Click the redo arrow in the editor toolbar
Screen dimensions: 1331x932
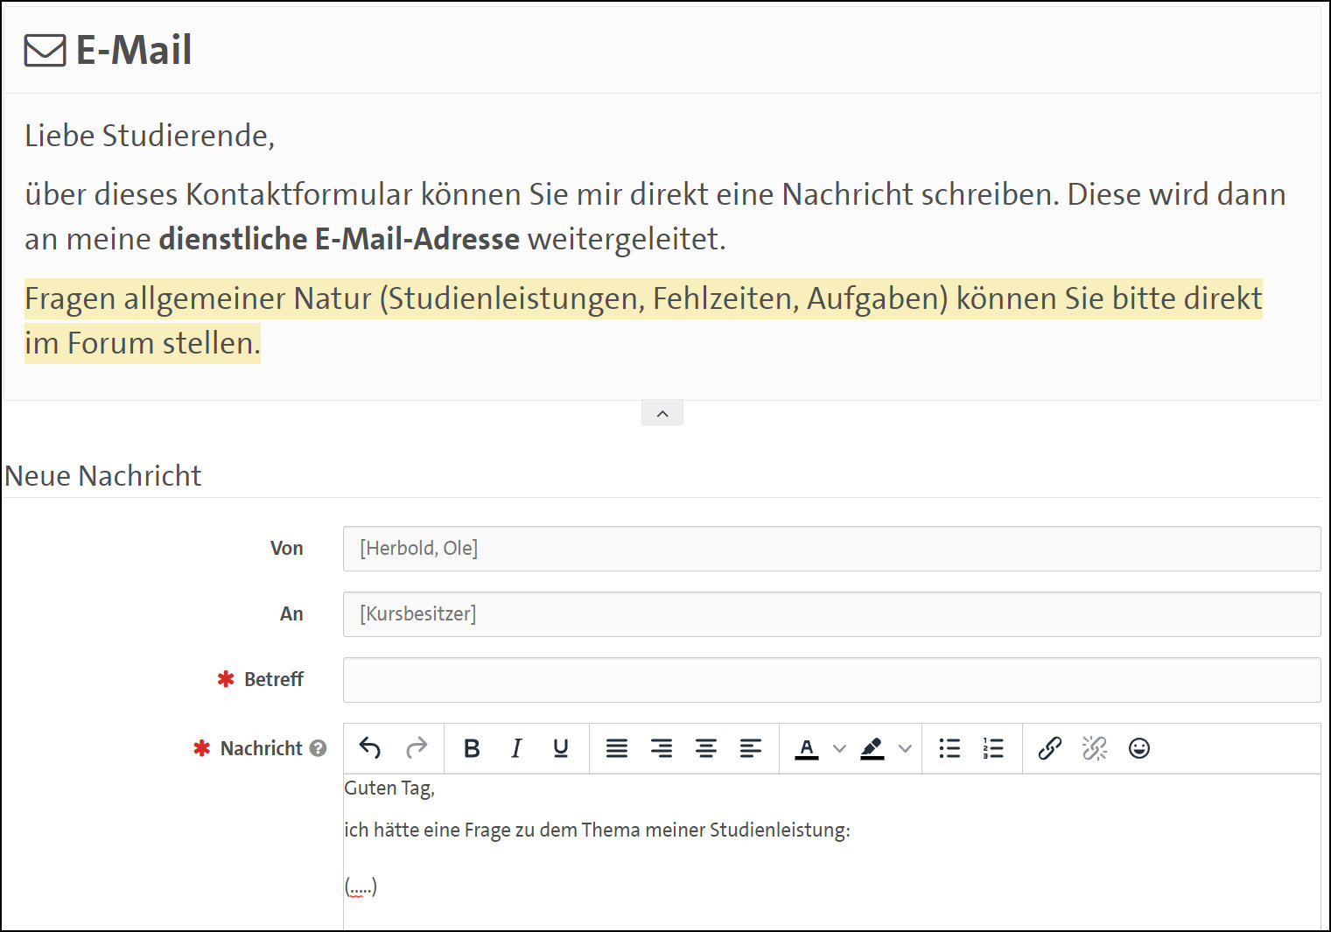tap(417, 748)
